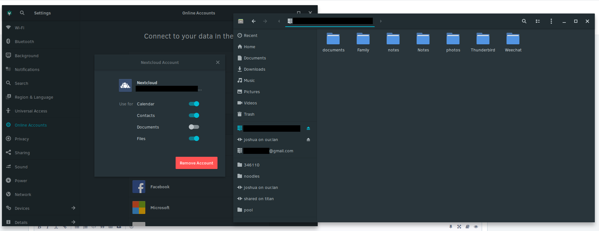This screenshot has width=599, height=231.
Task: Expand Details submenu arrow
Action: [x=73, y=222]
